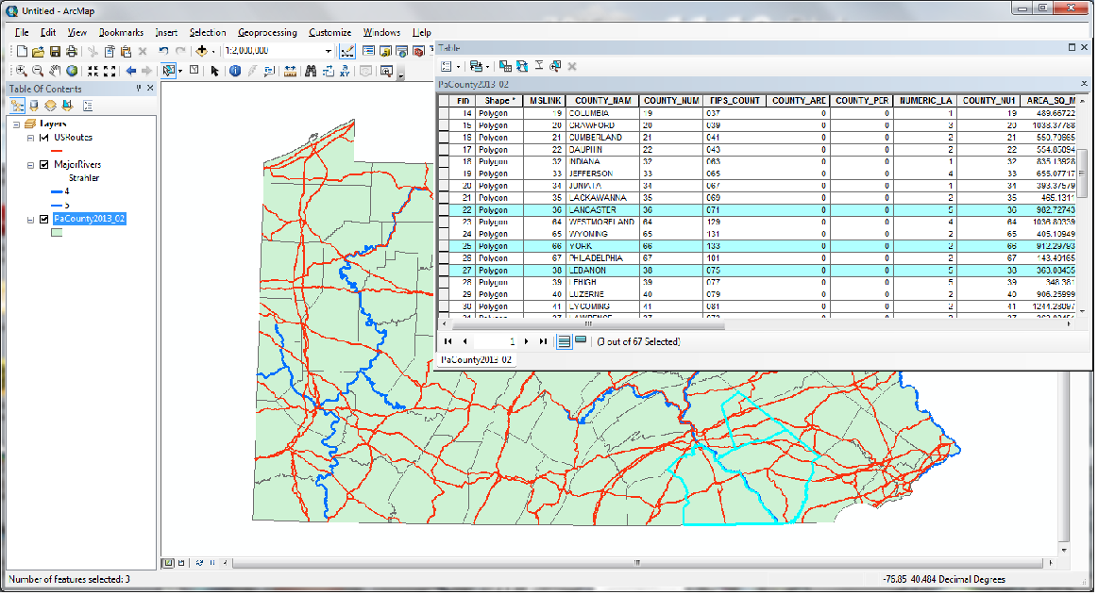
Task: Collapse the USRoutes layer legend
Action: pyautogui.click(x=30, y=139)
